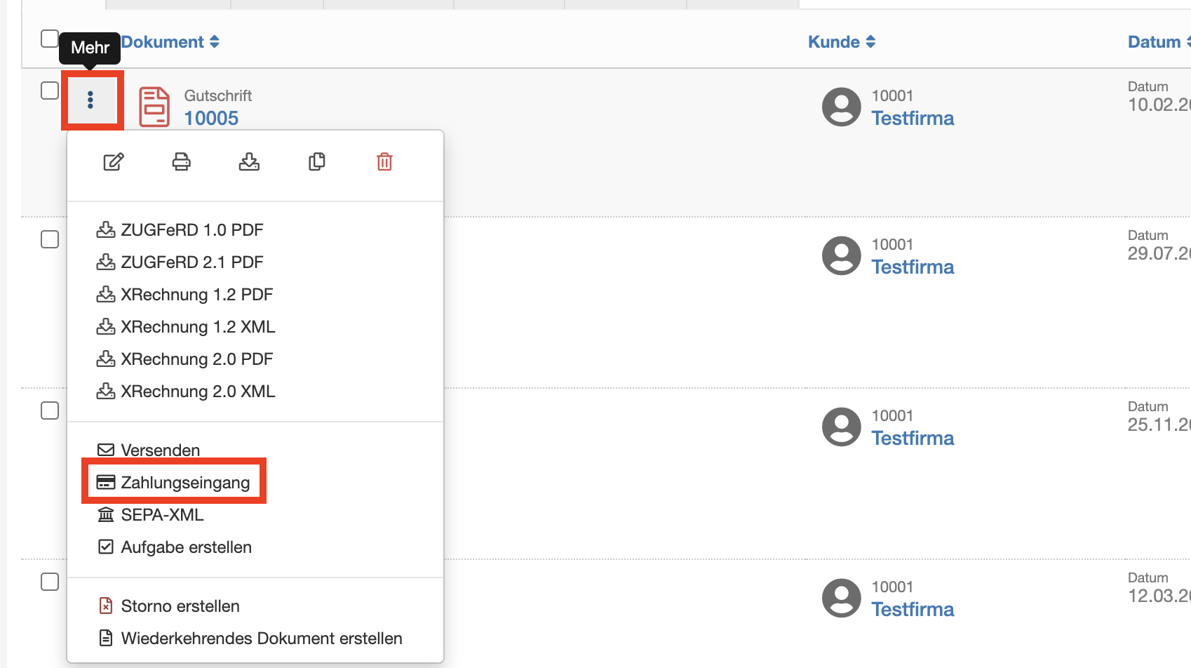Select Zahlungseingang from the menu

pyautogui.click(x=173, y=482)
